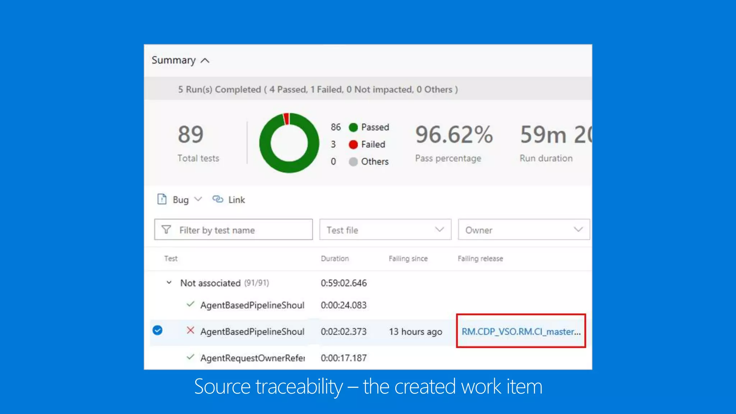Open the RM.CDP_VSO.RM.CI_master release link
Viewport: 736px width, 414px height.
[x=521, y=331]
